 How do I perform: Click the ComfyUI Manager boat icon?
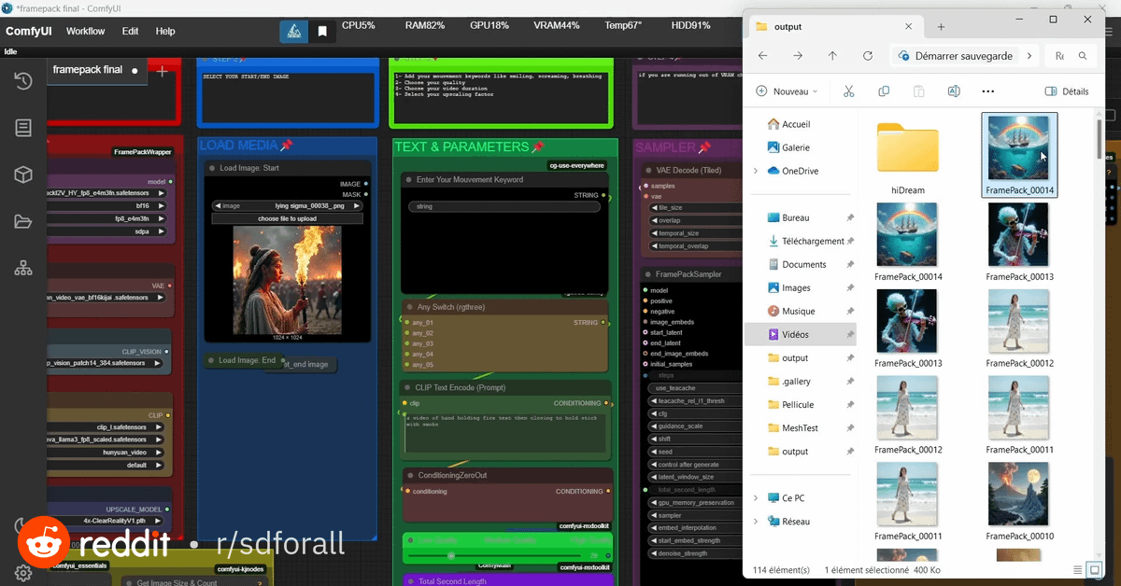pyautogui.click(x=294, y=32)
